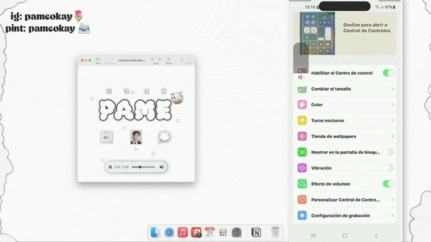Enable Mostrar en la pantalla de bloqueo
The width and height of the screenshot is (431, 242).
coord(389,152)
